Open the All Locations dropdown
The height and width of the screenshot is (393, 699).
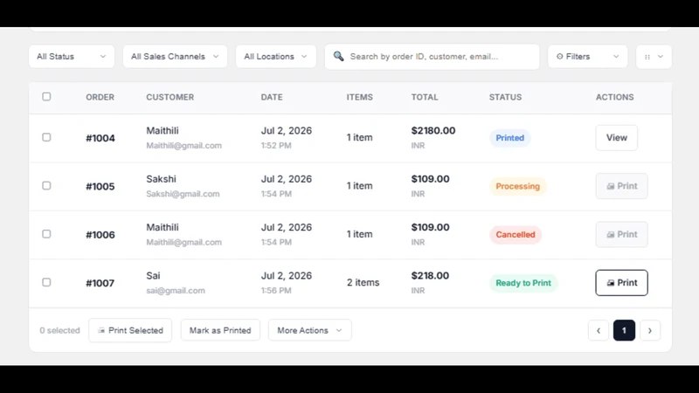(276, 57)
